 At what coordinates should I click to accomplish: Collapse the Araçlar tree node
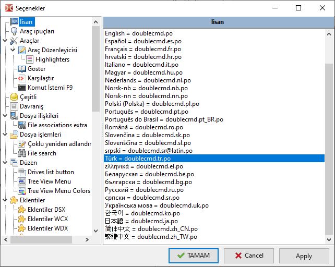click(x=5, y=40)
